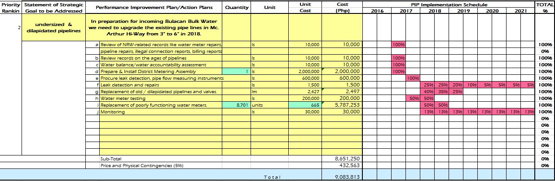The image size is (555, 181).
Task: Select the cost cell 200,000 for Water meter testing
Action: 341,99
